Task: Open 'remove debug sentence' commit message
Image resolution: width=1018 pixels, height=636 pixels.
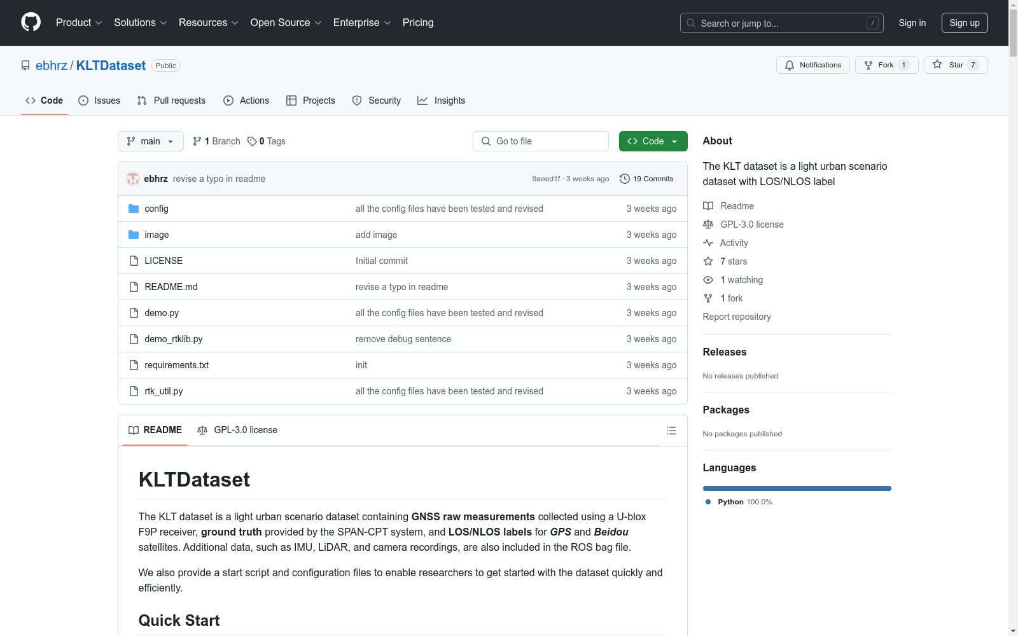Action: point(403,339)
